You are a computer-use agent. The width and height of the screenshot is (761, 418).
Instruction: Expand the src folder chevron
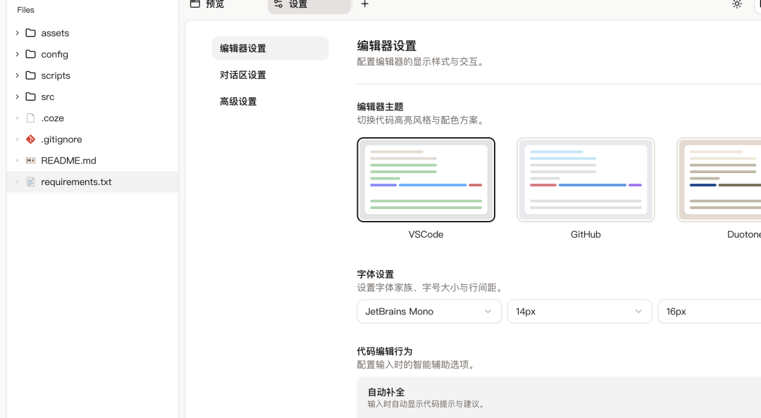17,96
